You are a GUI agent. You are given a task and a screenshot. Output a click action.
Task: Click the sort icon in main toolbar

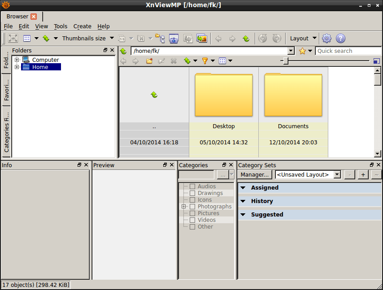(46, 39)
